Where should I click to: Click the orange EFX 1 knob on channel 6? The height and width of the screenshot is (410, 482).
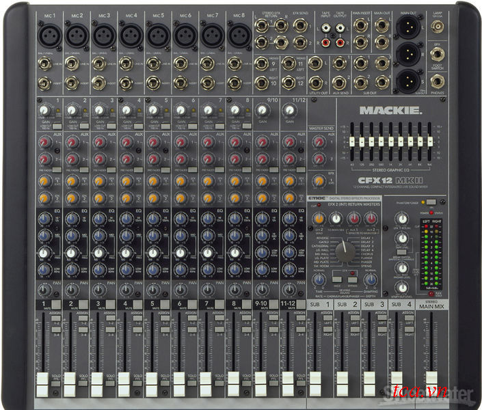(x=180, y=181)
